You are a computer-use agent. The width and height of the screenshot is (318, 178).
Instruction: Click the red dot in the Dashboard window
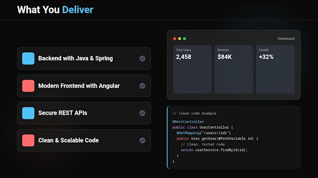pyautogui.click(x=174, y=38)
